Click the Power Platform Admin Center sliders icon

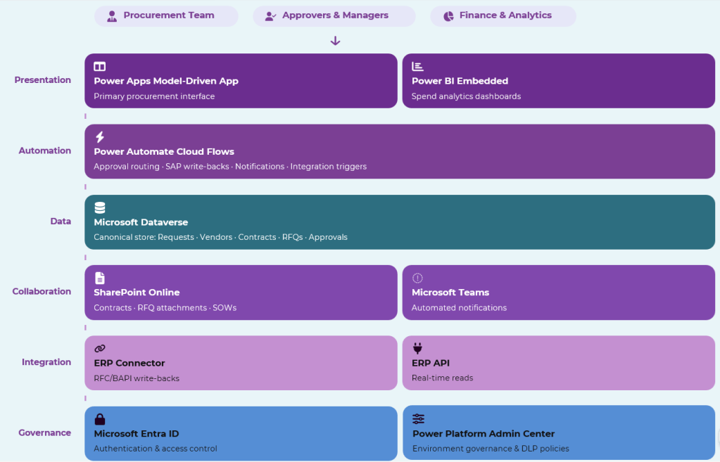coord(418,419)
